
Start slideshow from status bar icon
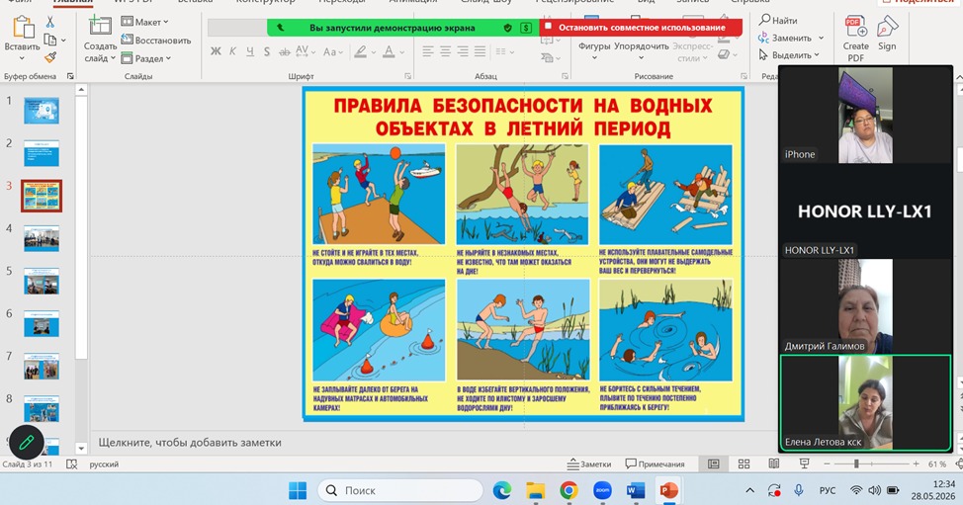click(804, 463)
